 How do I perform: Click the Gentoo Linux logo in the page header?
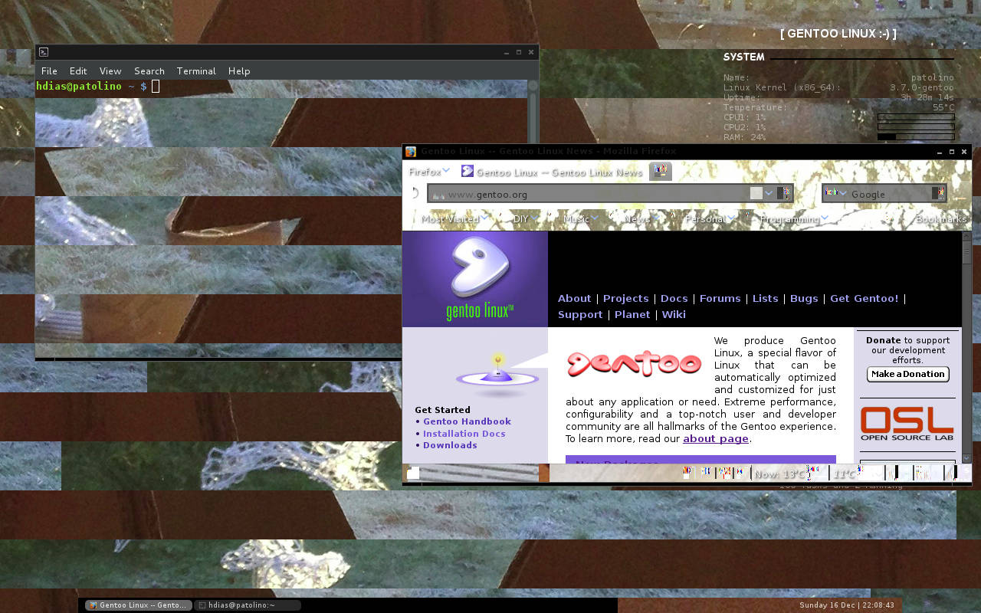[x=475, y=279]
